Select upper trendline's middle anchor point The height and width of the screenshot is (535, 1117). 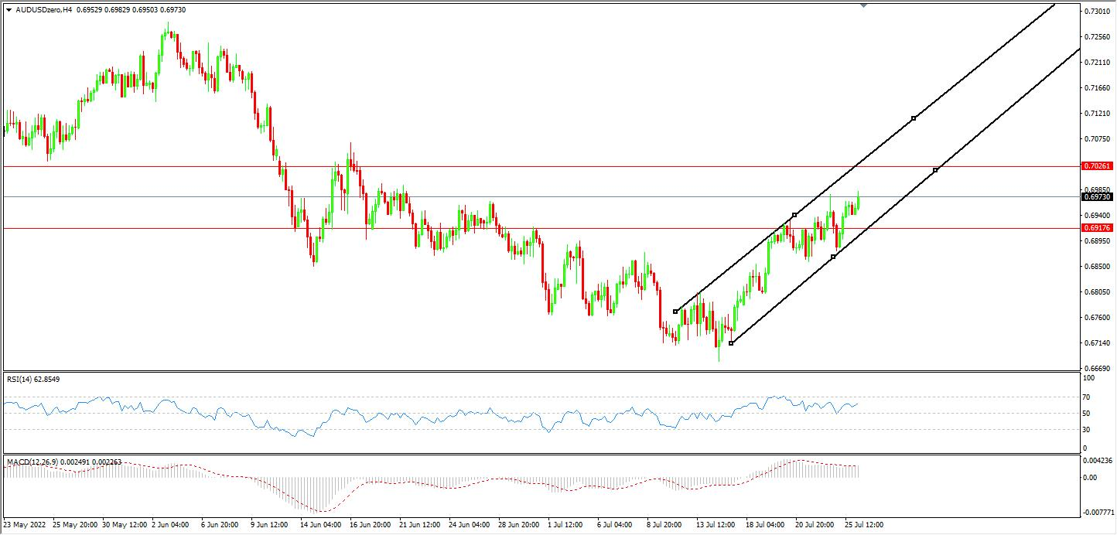[x=794, y=214]
